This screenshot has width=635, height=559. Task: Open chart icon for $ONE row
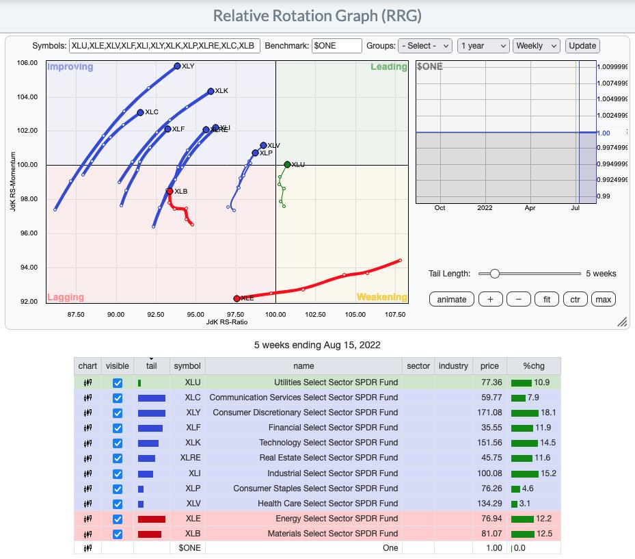87,548
